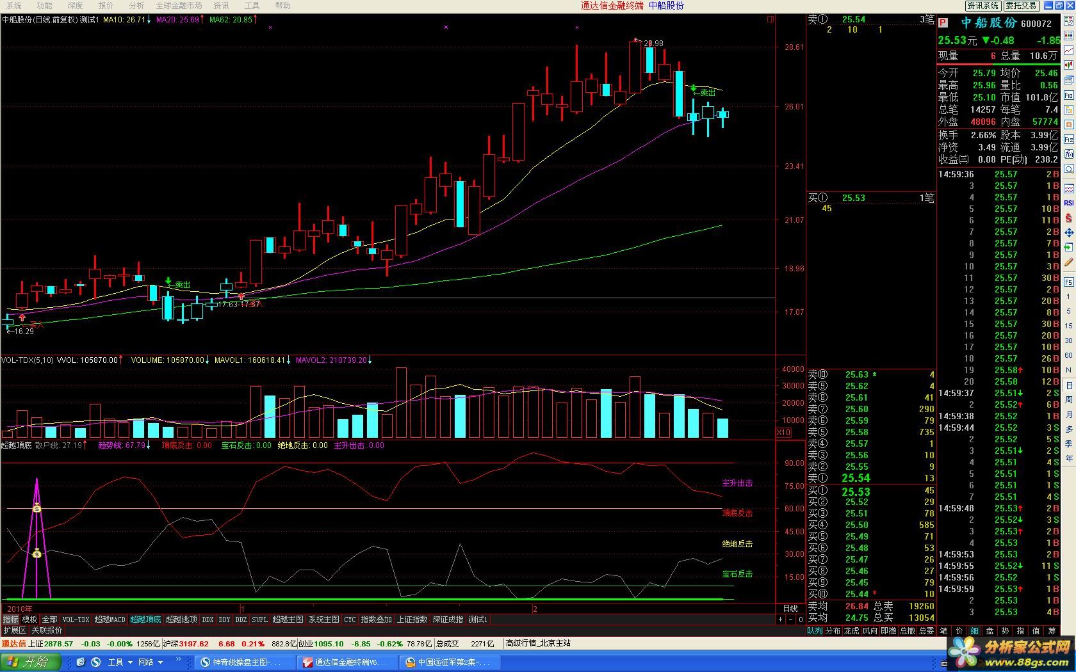Viewport: 1076px width, 672px height.
Task: Click the green arrow exit icon
Action: [1069, 248]
